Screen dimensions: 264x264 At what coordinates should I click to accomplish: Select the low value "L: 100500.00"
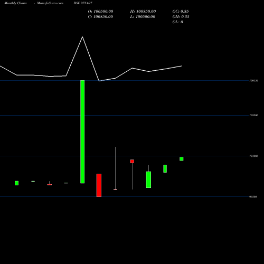(x=143, y=17)
